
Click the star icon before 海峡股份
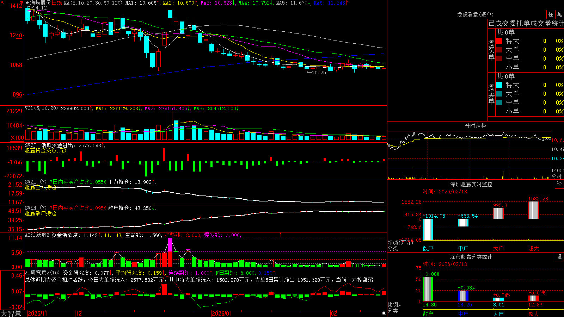pyautogui.click(x=27, y=3)
